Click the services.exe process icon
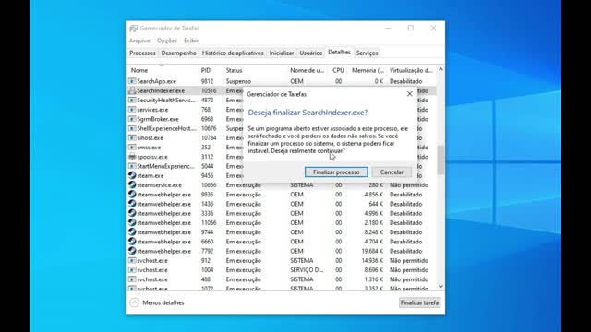Viewport: 591px width, 332px height. [132, 109]
